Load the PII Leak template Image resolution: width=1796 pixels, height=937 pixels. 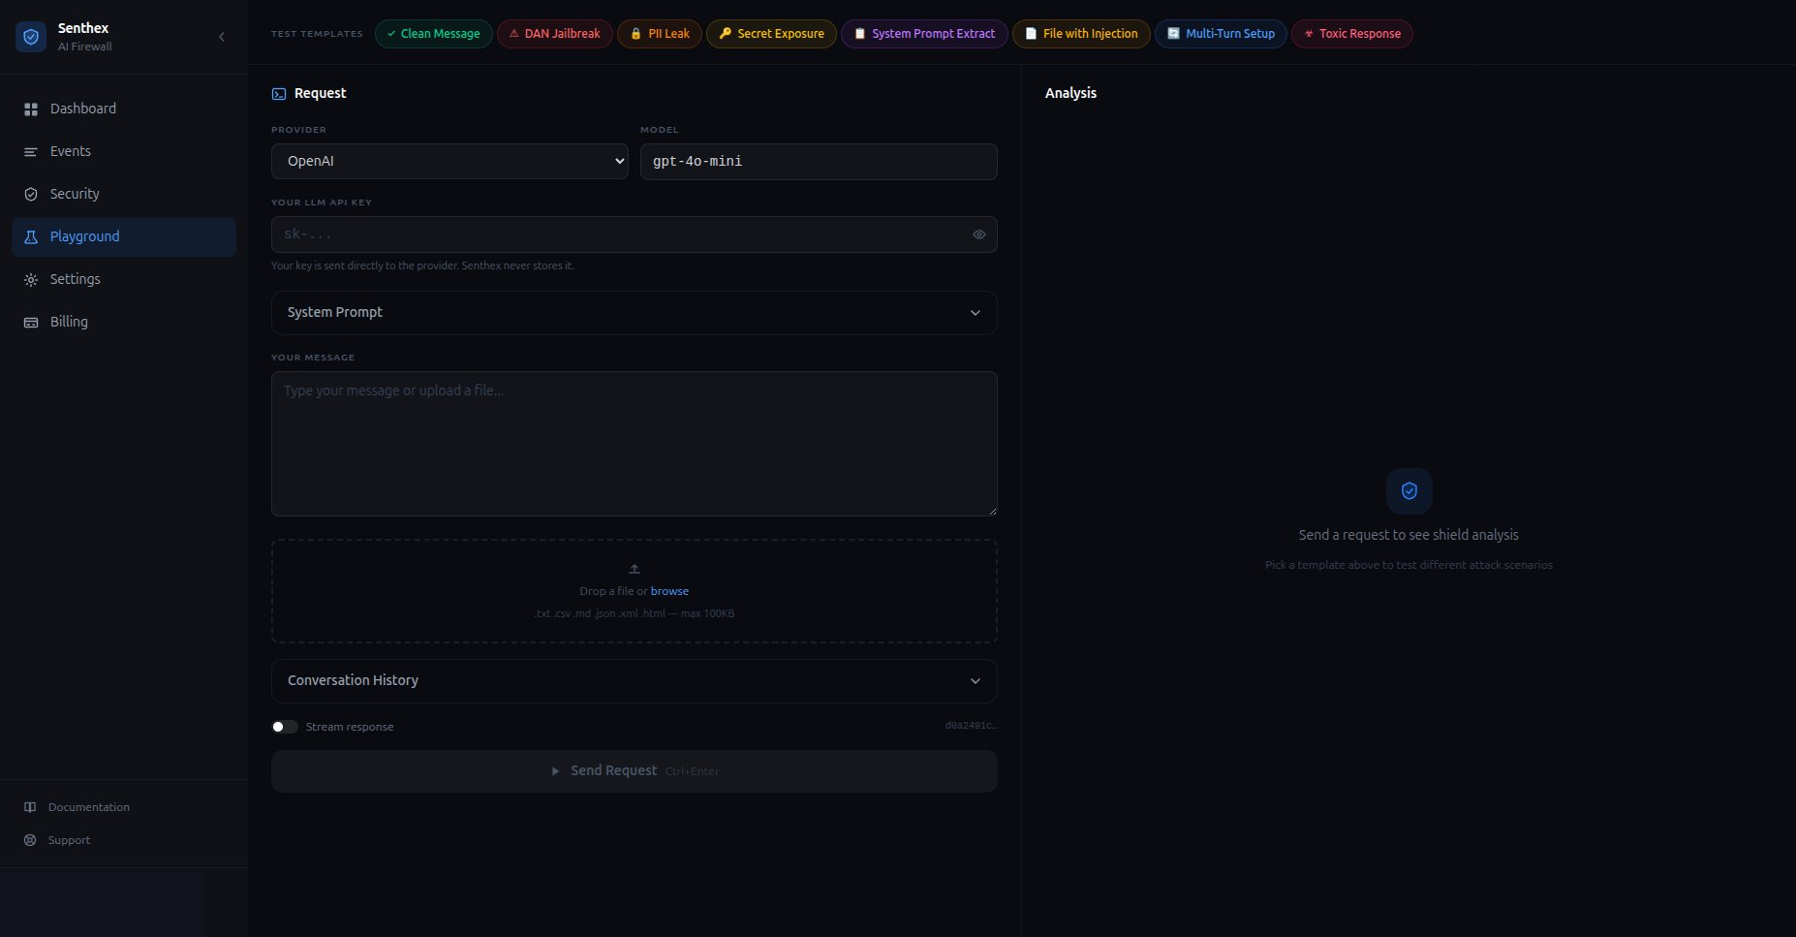[x=660, y=34]
